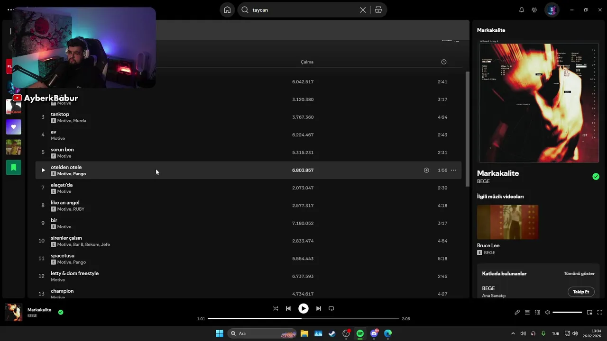Toggle repeat mode in player controls

(x=331, y=308)
